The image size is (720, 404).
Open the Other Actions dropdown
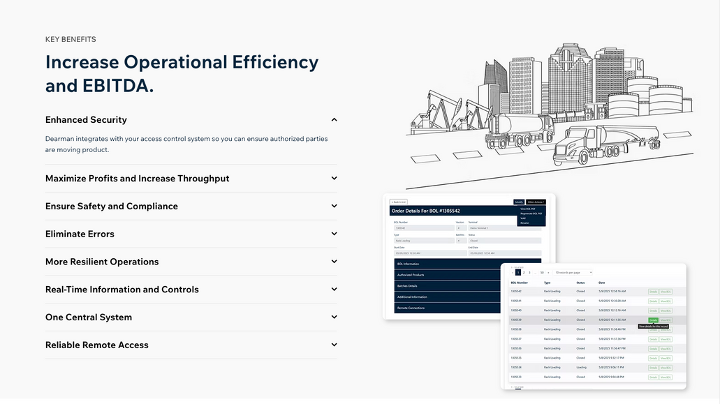[x=536, y=202]
